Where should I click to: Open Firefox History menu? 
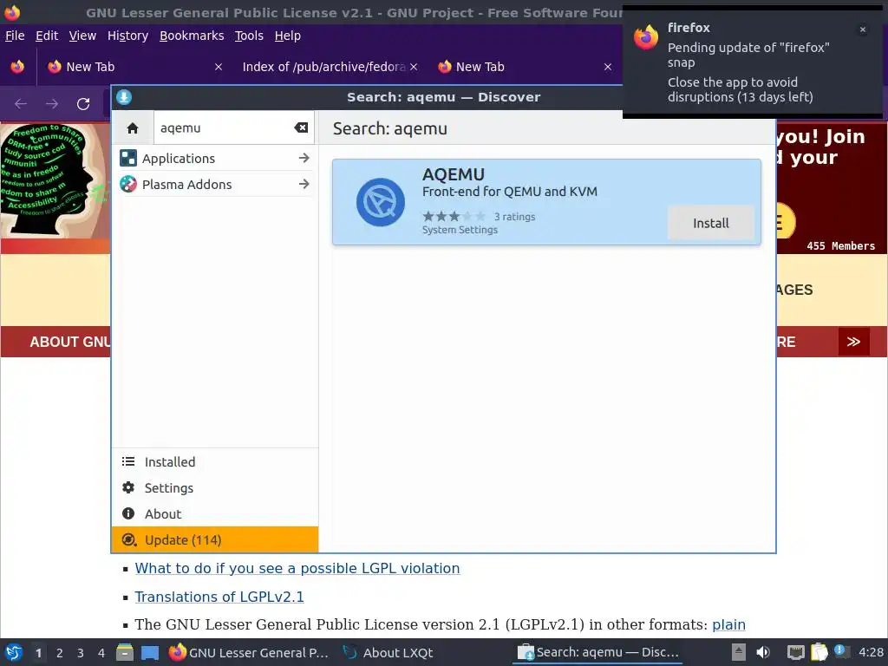128,36
